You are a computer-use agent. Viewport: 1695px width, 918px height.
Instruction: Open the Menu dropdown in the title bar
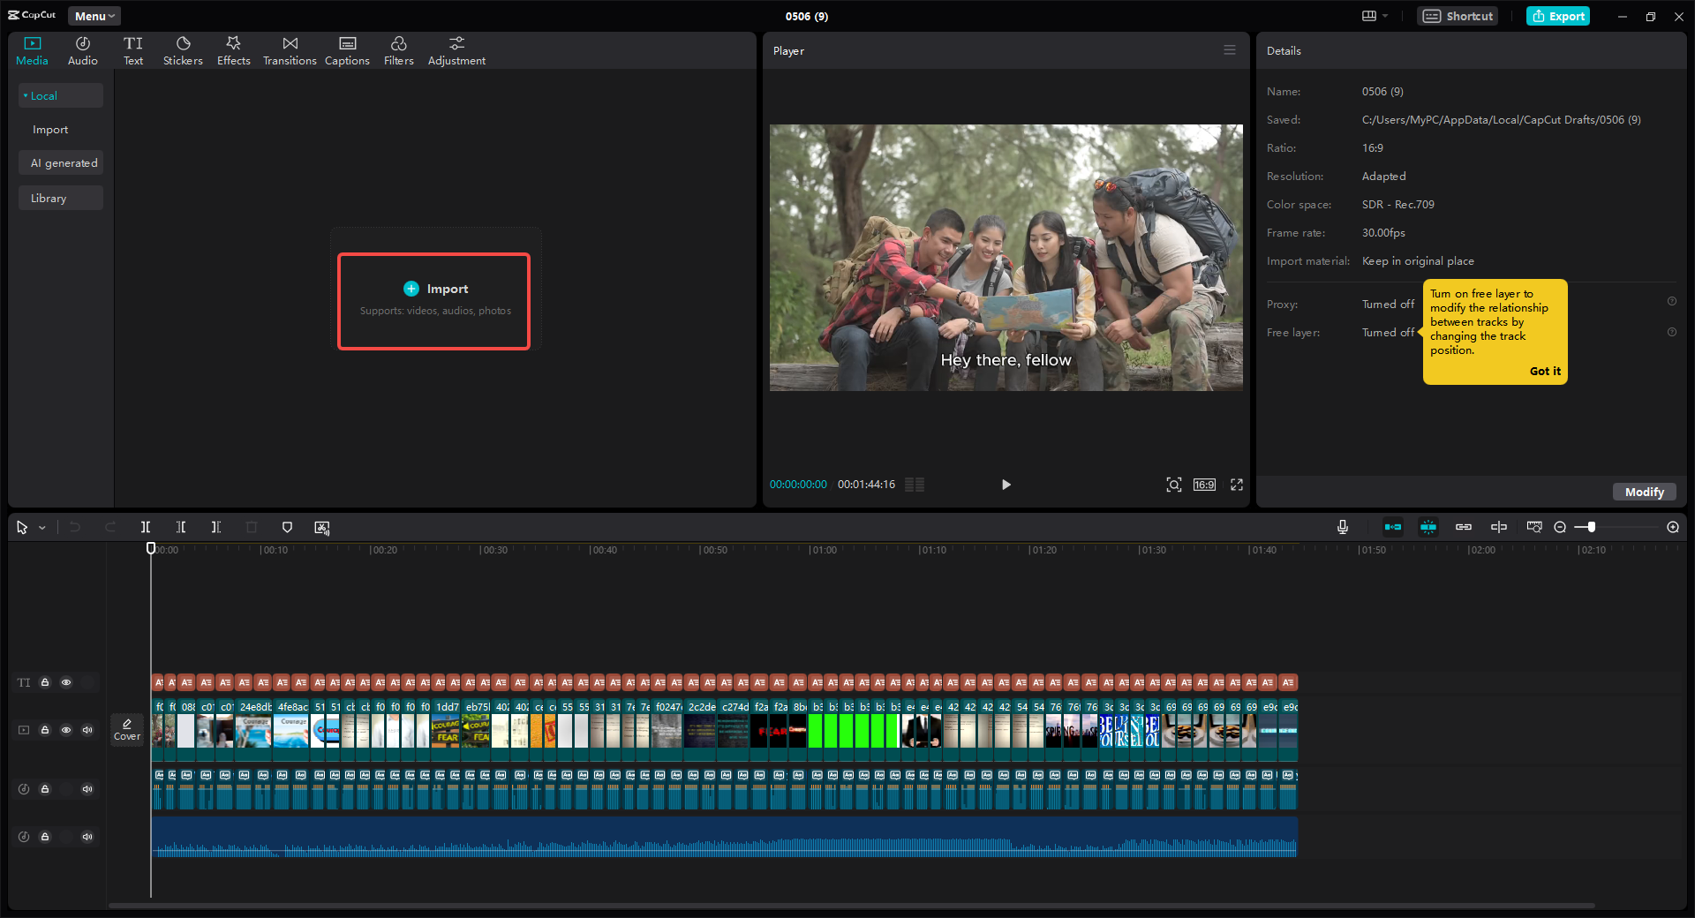point(93,16)
